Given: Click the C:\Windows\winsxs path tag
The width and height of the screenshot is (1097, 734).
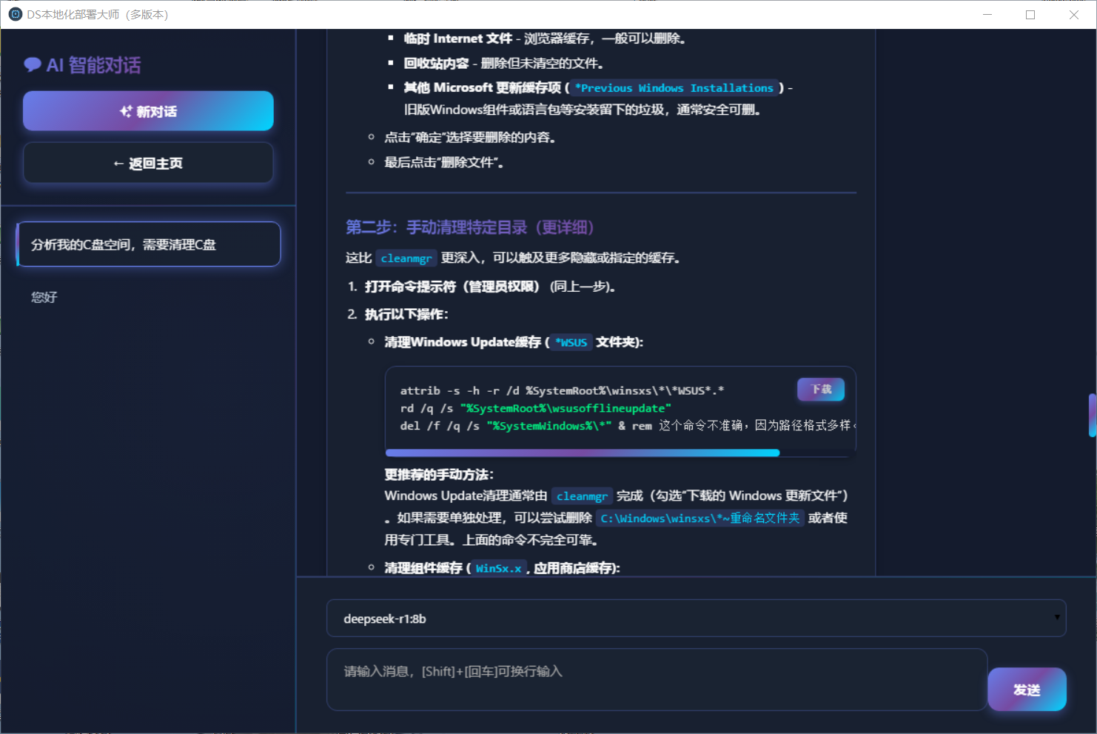Looking at the screenshot, I should 700,518.
